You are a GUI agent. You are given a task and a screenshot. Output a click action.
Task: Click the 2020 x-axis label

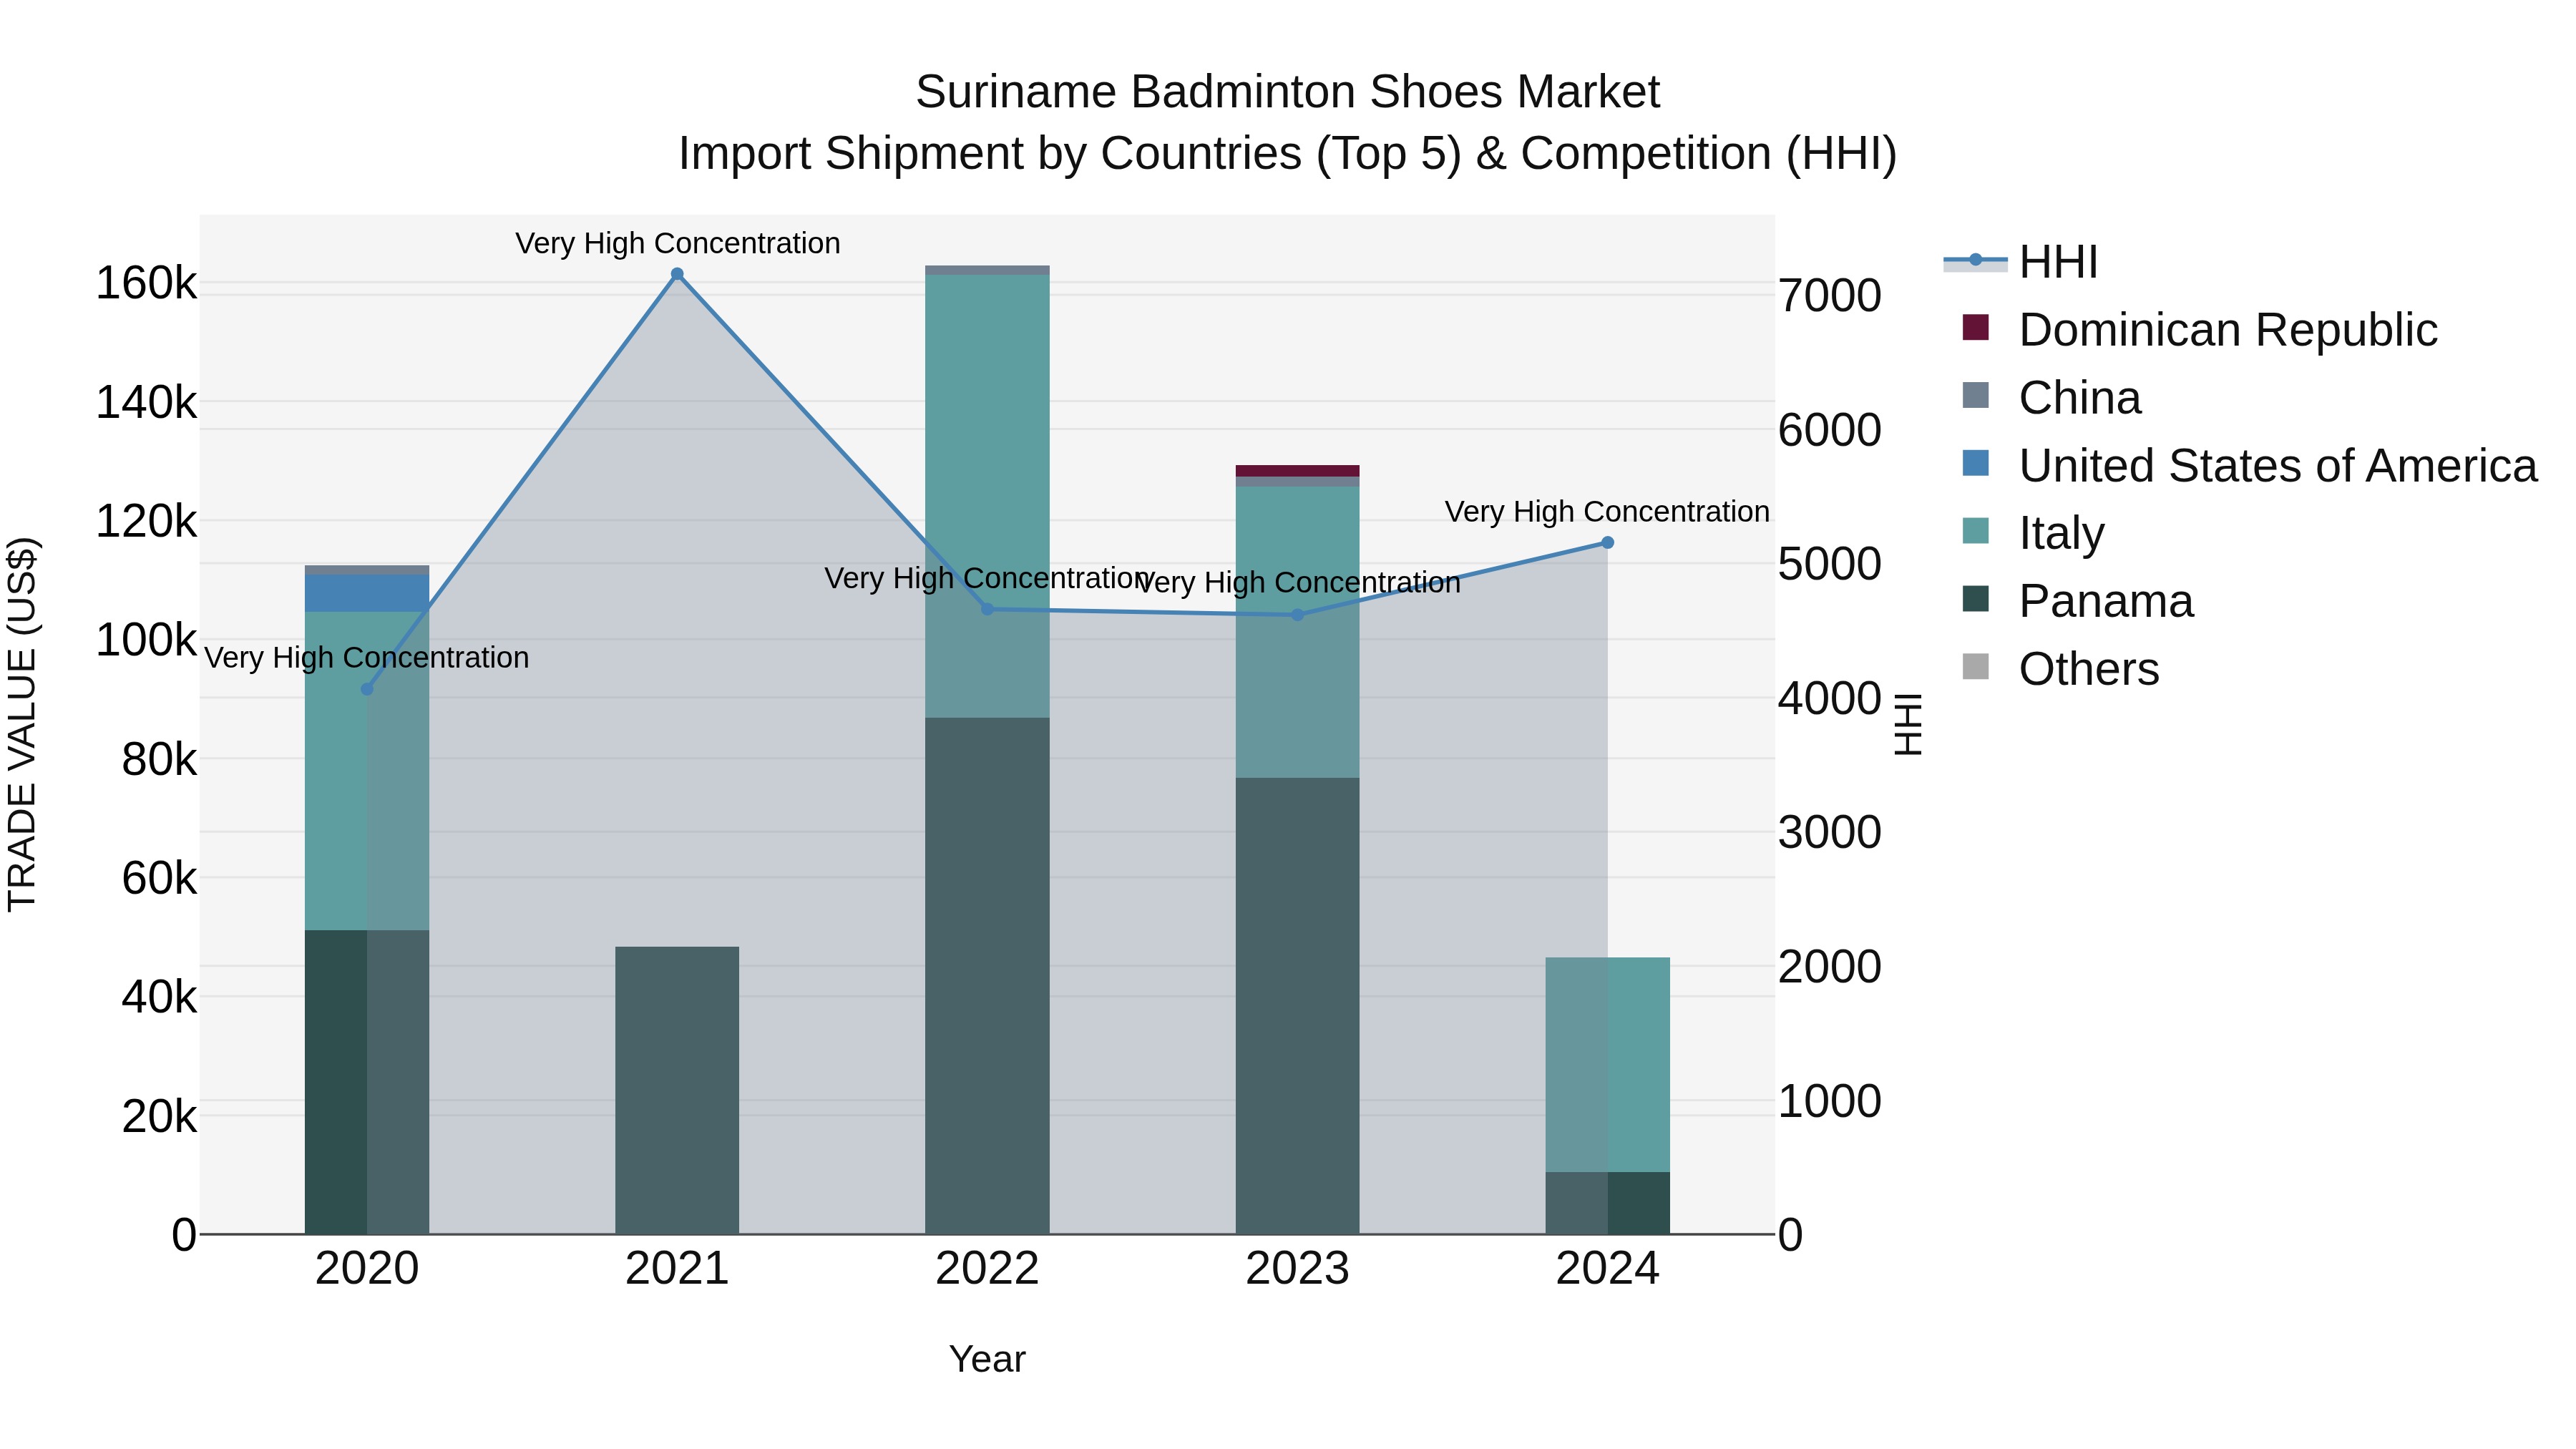[367, 1269]
